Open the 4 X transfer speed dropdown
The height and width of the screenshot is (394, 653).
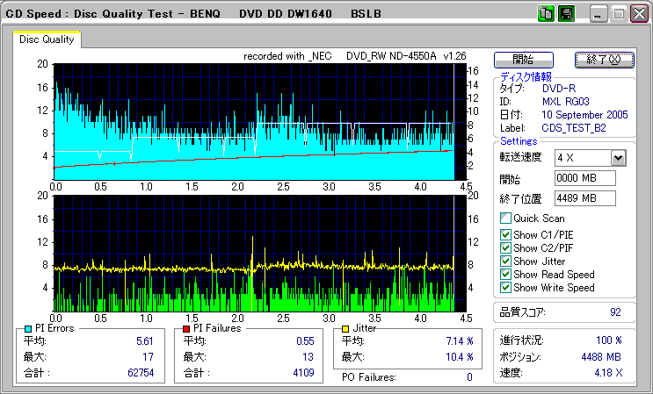(x=618, y=158)
